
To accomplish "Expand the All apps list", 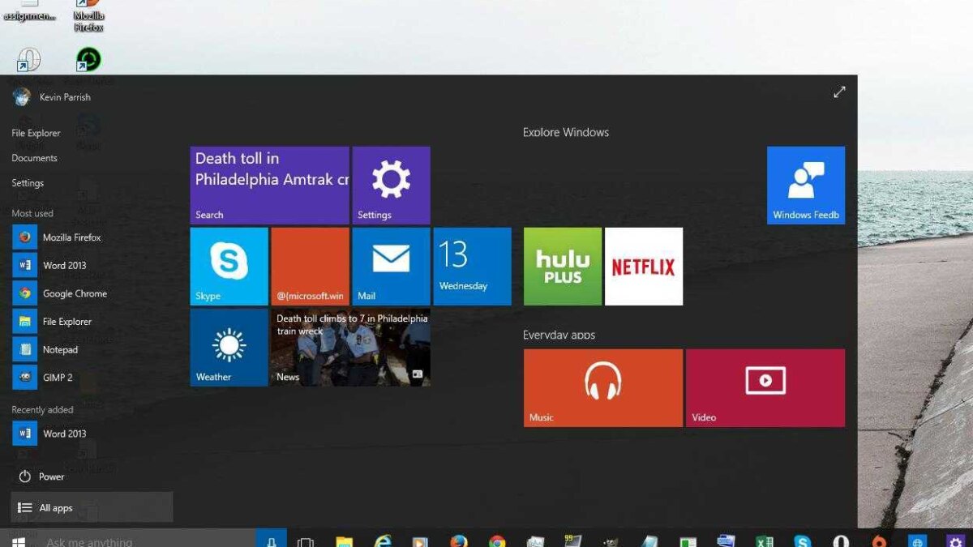I will [x=55, y=507].
